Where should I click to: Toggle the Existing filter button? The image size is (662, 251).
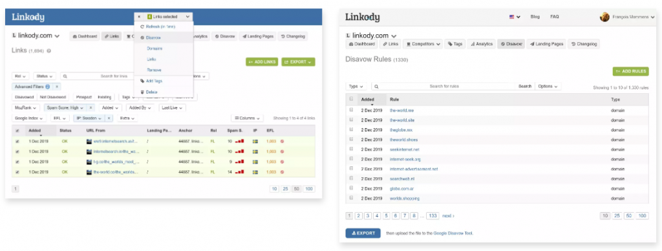coord(105,97)
